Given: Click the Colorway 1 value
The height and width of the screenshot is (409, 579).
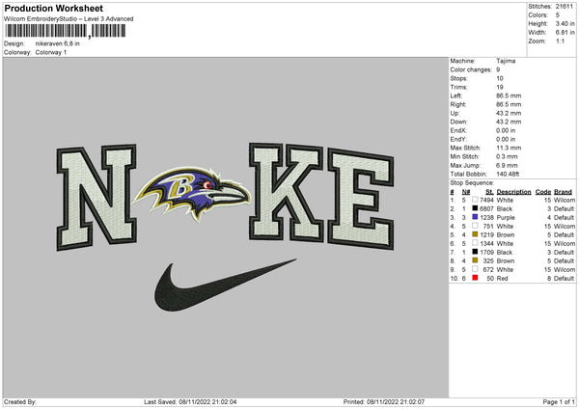Looking at the screenshot, I should click(x=51, y=52).
